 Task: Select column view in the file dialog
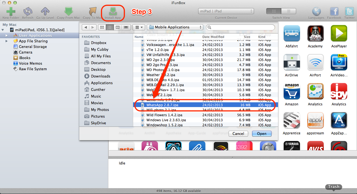[x=118, y=27]
